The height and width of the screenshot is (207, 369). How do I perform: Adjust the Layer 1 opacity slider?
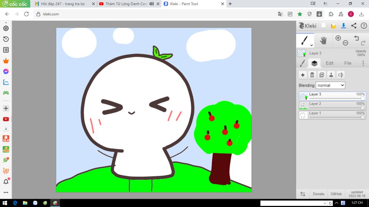point(337,117)
